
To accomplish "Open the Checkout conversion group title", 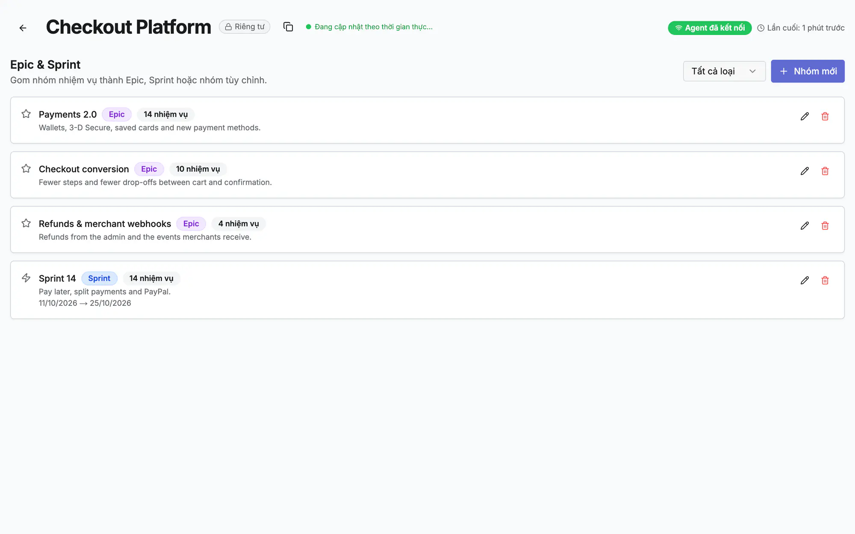I will pyautogui.click(x=84, y=169).
